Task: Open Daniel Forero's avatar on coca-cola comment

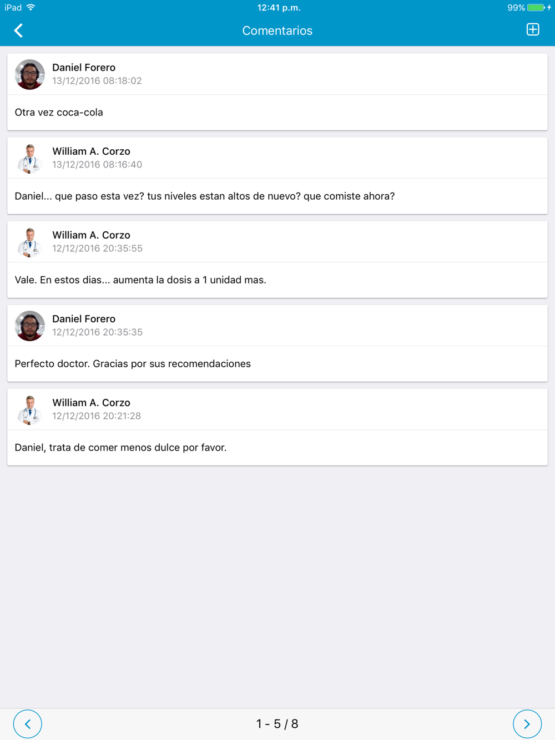Action: [30, 74]
